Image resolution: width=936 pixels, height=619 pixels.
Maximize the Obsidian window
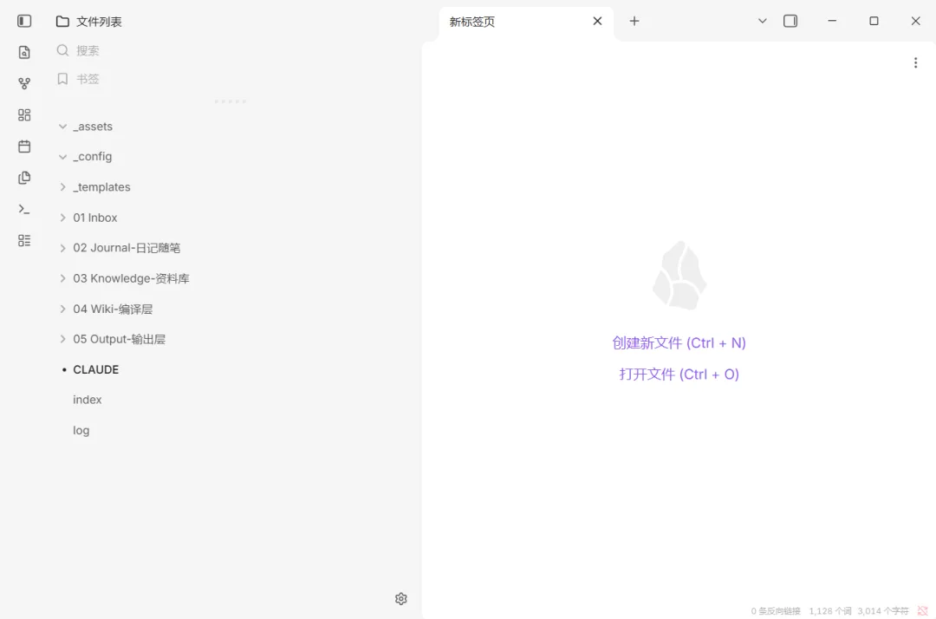(x=874, y=22)
